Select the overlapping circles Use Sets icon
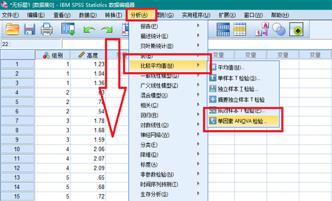 [x=279, y=29]
